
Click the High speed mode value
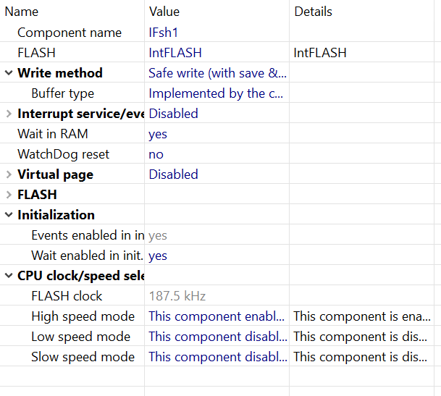(x=217, y=316)
